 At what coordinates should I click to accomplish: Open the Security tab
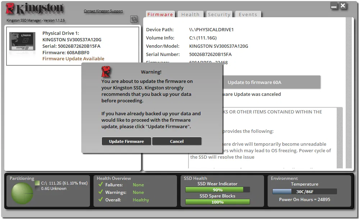click(x=219, y=14)
